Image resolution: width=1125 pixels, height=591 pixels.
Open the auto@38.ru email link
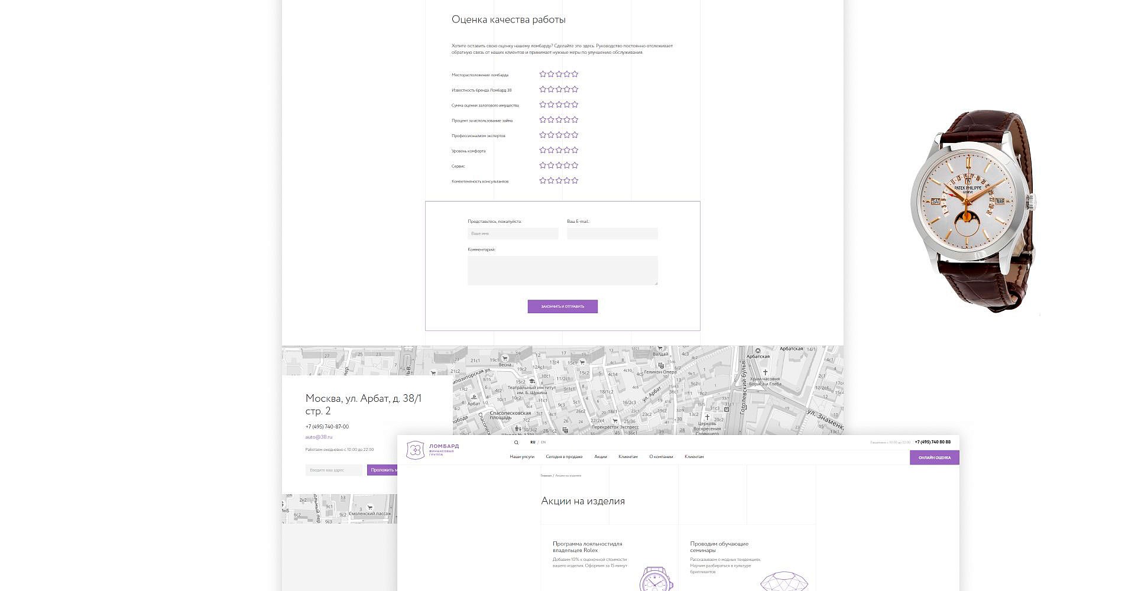click(319, 437)
